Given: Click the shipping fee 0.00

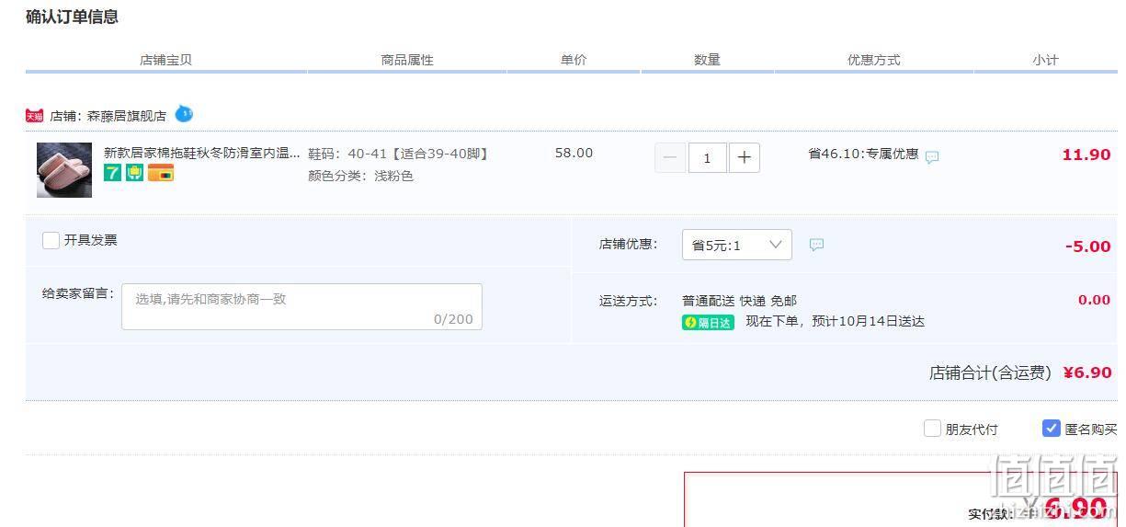Looking at the screenshot, I should click(x=1094, y=300).
